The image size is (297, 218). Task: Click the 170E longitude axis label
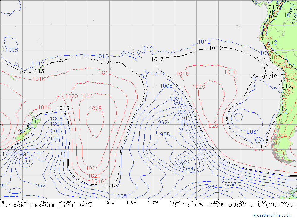click(22, 203)
